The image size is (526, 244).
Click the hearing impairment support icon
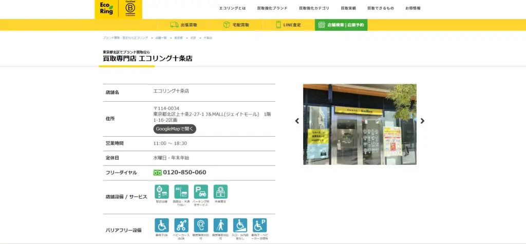[x=201, y=226]
